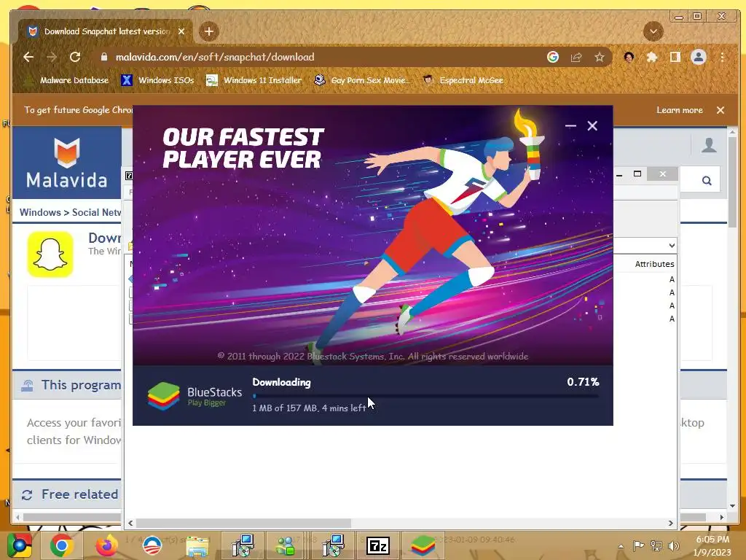
Task: Click the Chrome back arrow button
Action: pos(28,57)
